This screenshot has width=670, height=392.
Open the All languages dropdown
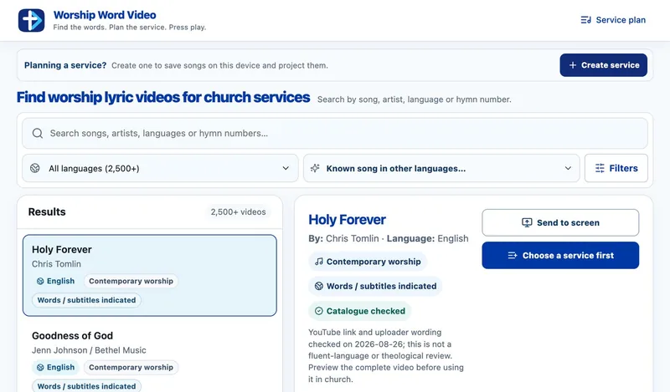(160, 168)
